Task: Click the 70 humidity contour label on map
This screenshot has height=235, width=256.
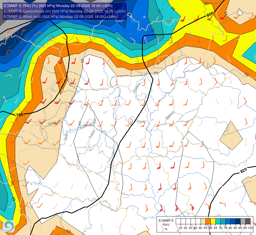Action: [x=159, y=11]
